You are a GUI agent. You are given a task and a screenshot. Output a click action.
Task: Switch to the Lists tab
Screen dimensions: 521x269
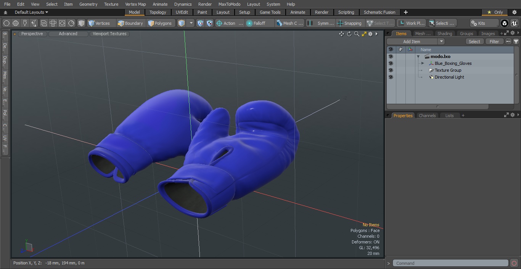[x=449, y=116]
